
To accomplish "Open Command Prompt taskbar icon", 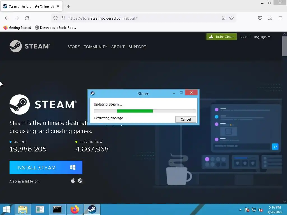I will click(57, 209).
